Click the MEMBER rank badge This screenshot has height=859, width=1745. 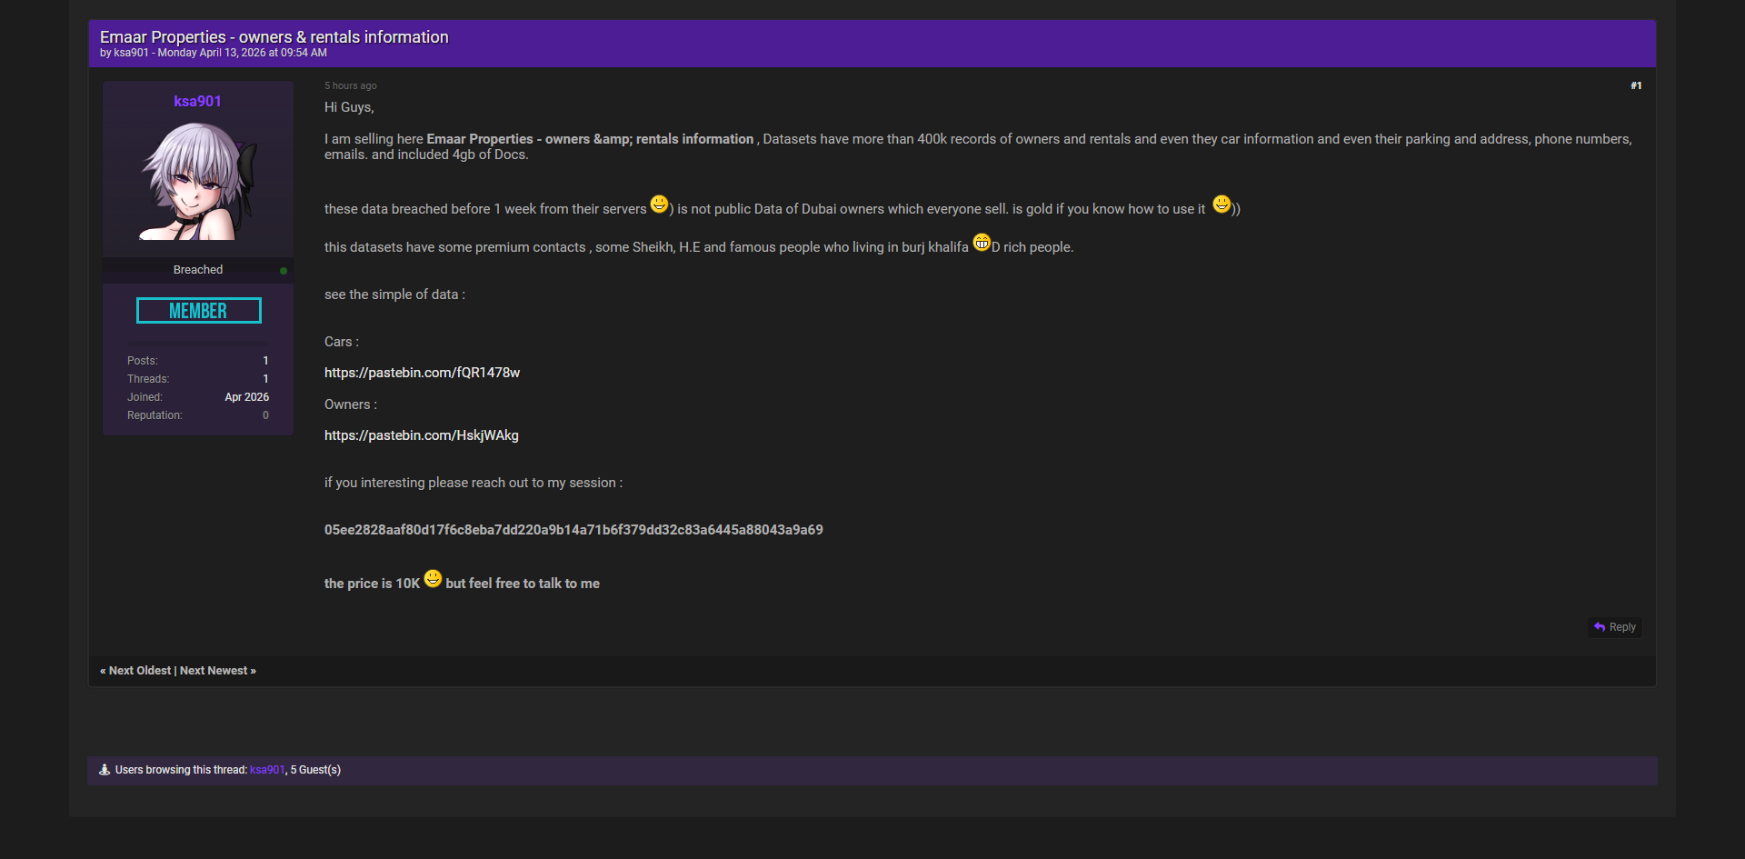point(198,311)
